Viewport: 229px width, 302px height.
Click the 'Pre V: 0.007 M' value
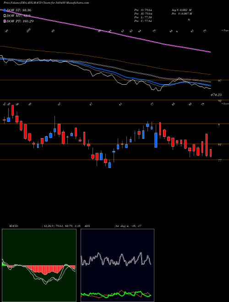(181, 14)
